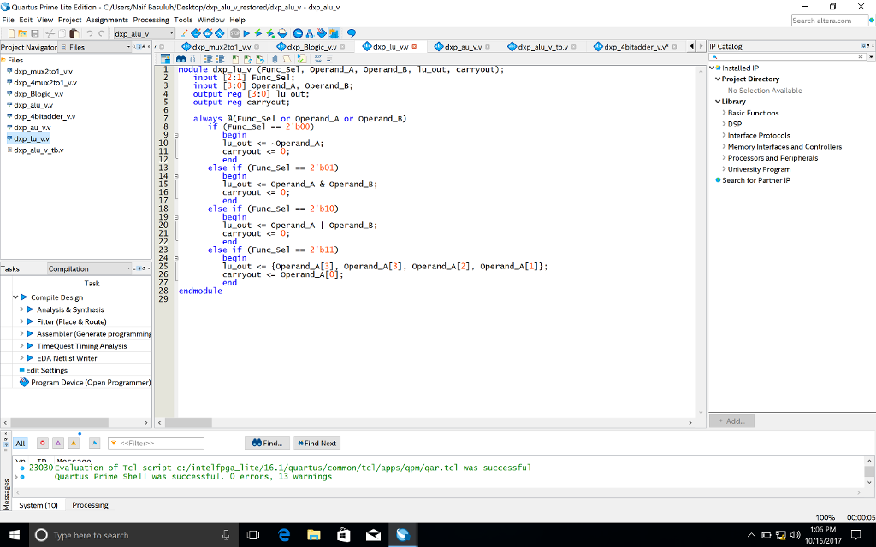Open a new file using toolbar icon
Image resolution: width=876 pixels, height=547 pixels.
pyautogui.click(x=12, y=34)
